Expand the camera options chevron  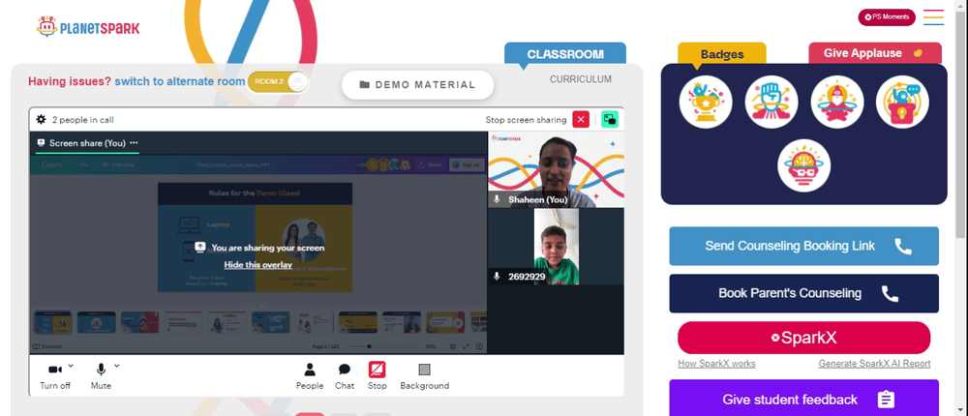(71, 366)
